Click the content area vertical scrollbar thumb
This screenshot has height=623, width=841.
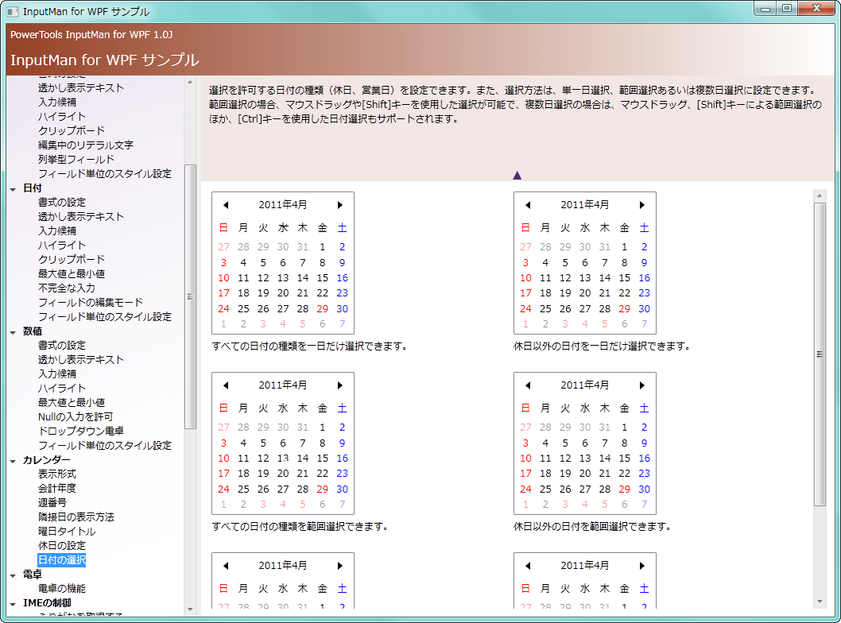coord(820,354)
